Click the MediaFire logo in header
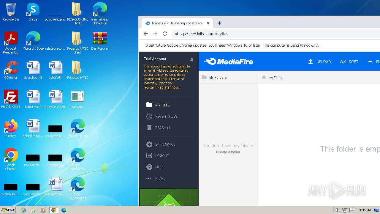The image size is (380, 214). point(228,62)
